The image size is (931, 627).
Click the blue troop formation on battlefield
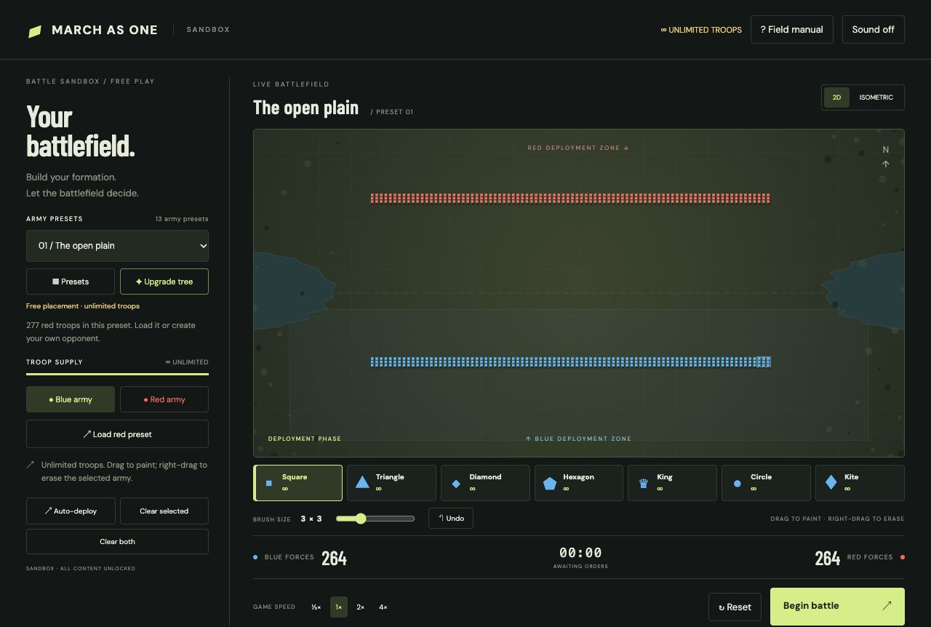(x=570, y=362)
